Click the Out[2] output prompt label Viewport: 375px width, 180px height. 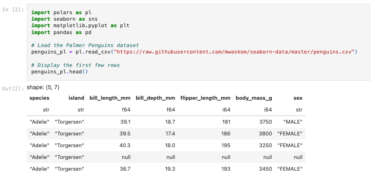[x=13, y=89]
